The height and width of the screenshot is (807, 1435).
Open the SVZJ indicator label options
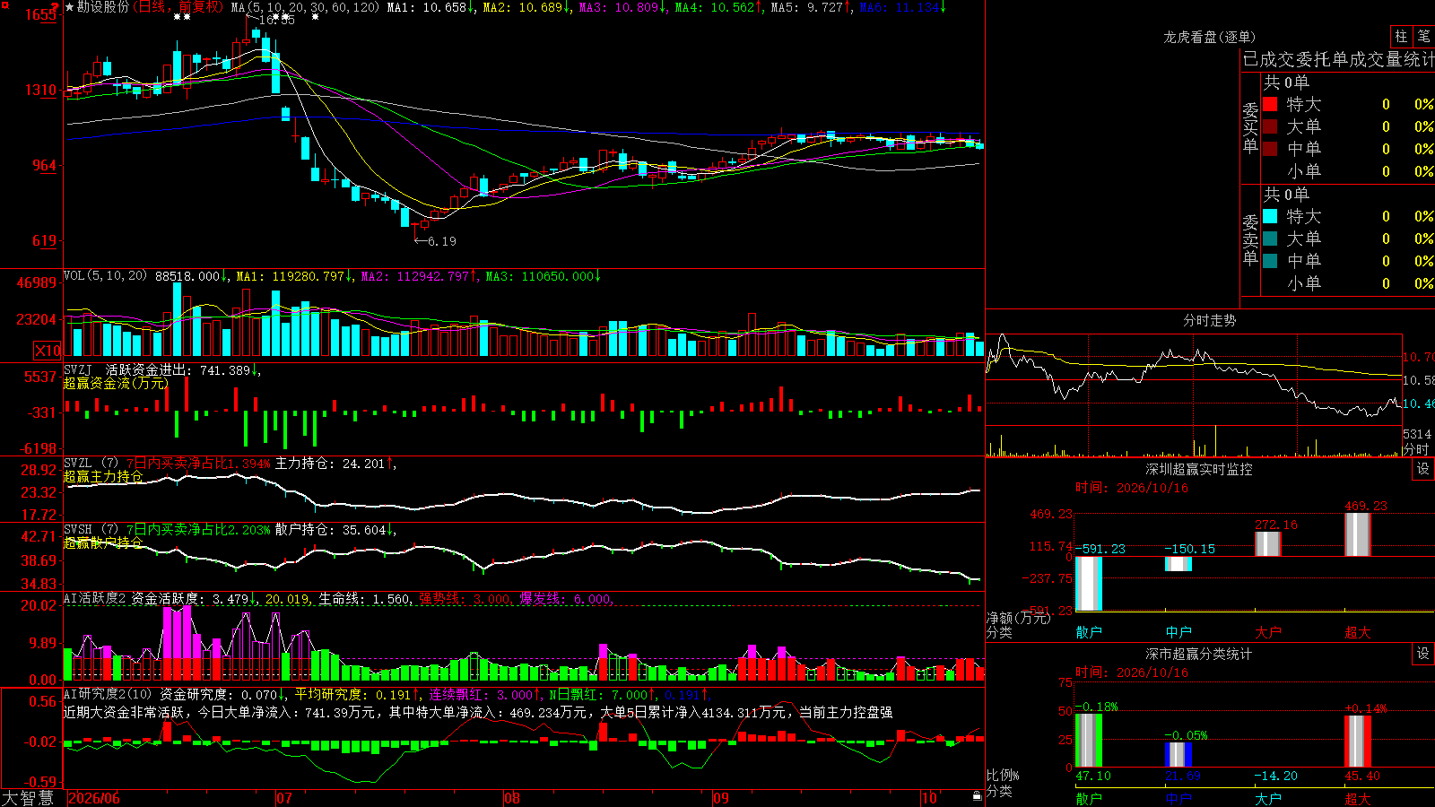(x=78, y=370)
